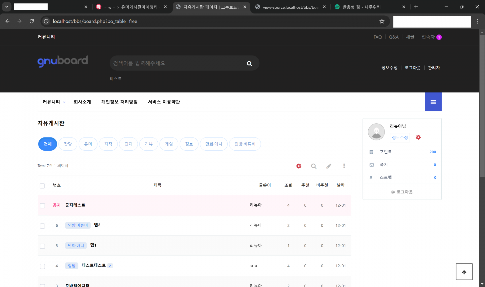The image size is (485, 287).
Task: Check the checkbox for post number 6
Action: (42, 226)
